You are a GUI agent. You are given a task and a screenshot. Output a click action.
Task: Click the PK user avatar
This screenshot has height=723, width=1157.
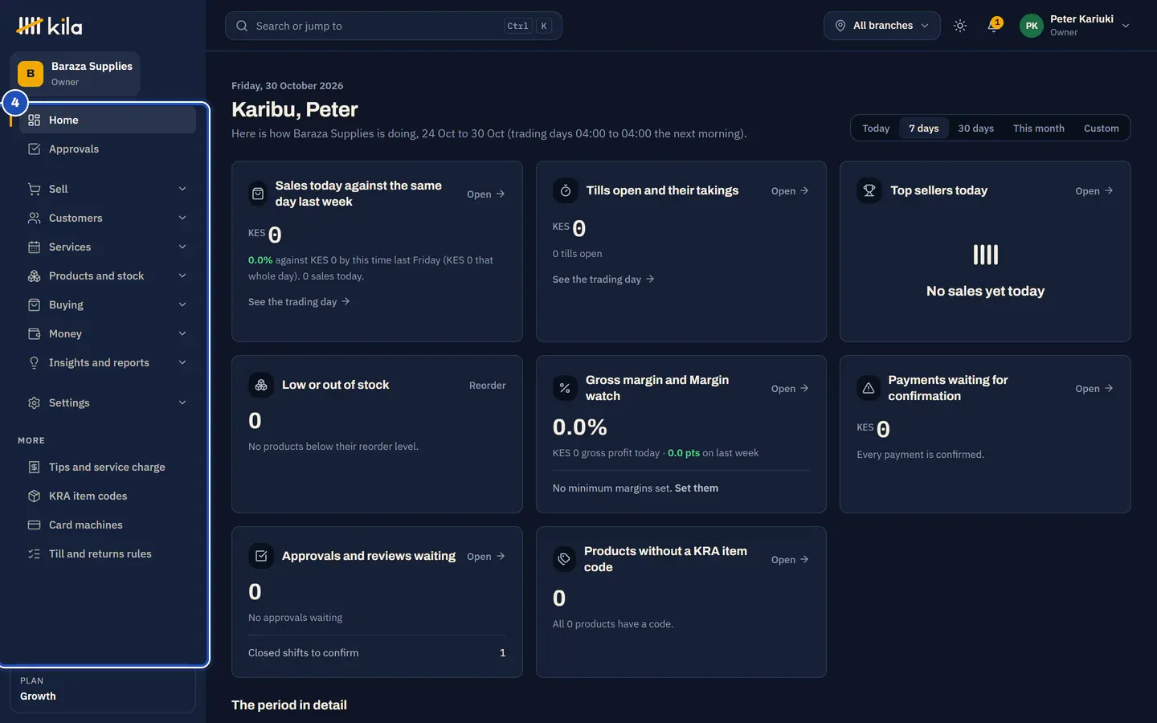(x=1032, y=26)
